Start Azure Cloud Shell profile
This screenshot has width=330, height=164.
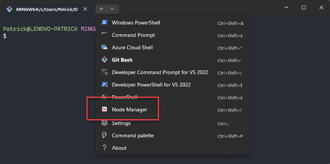pyautogui.click(x=173, y=47)
